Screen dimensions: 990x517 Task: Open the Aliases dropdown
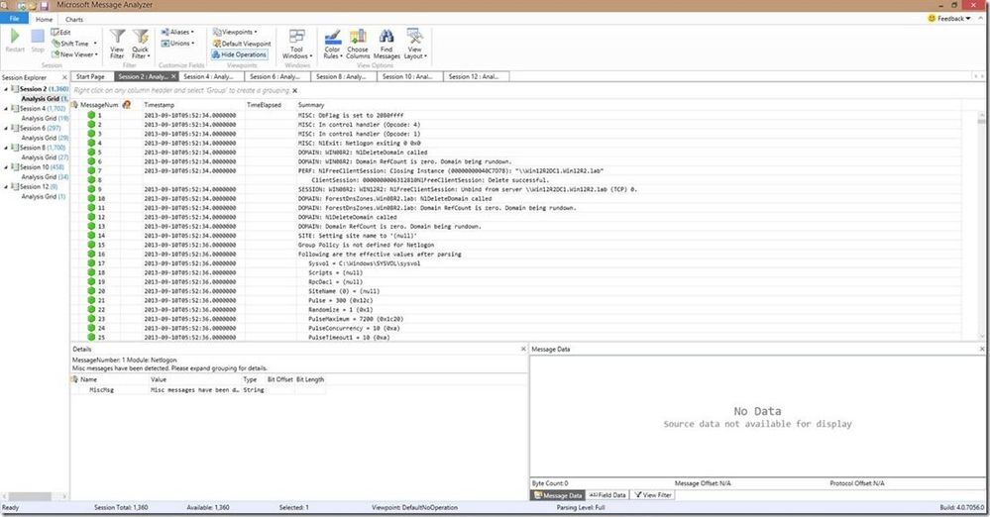(177, 33)
